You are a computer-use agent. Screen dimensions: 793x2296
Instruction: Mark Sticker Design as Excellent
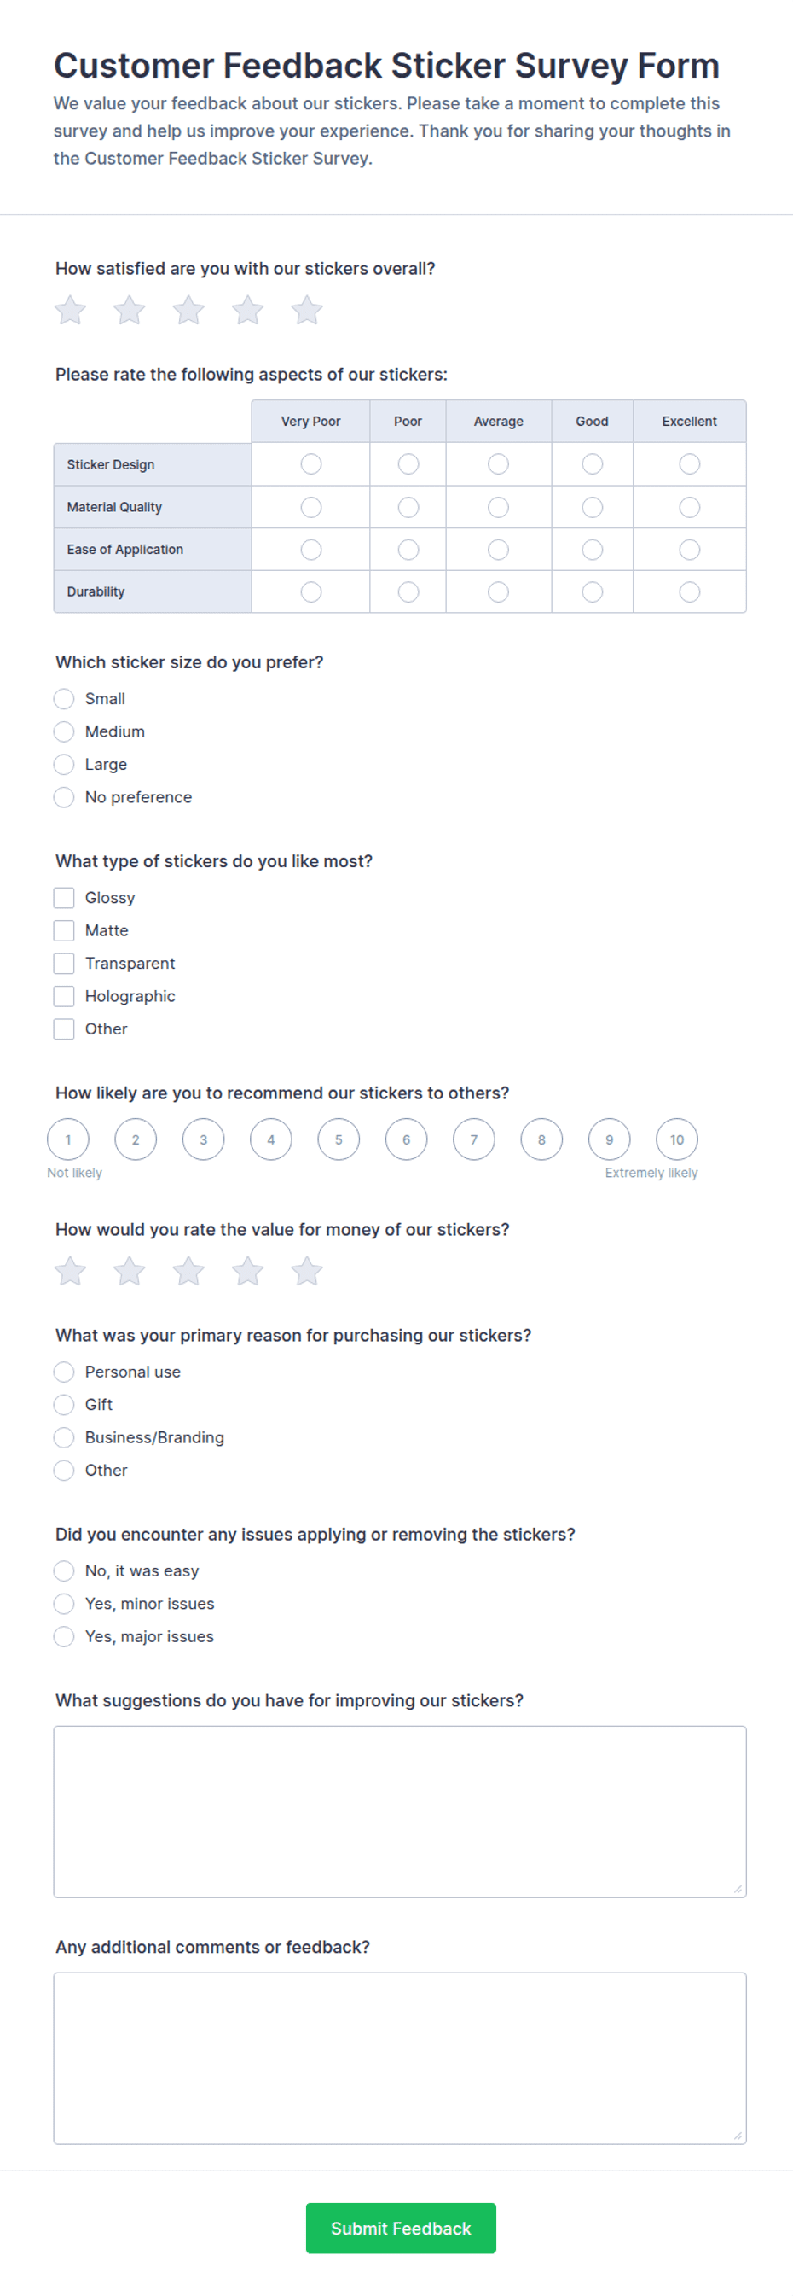[689, 464]
